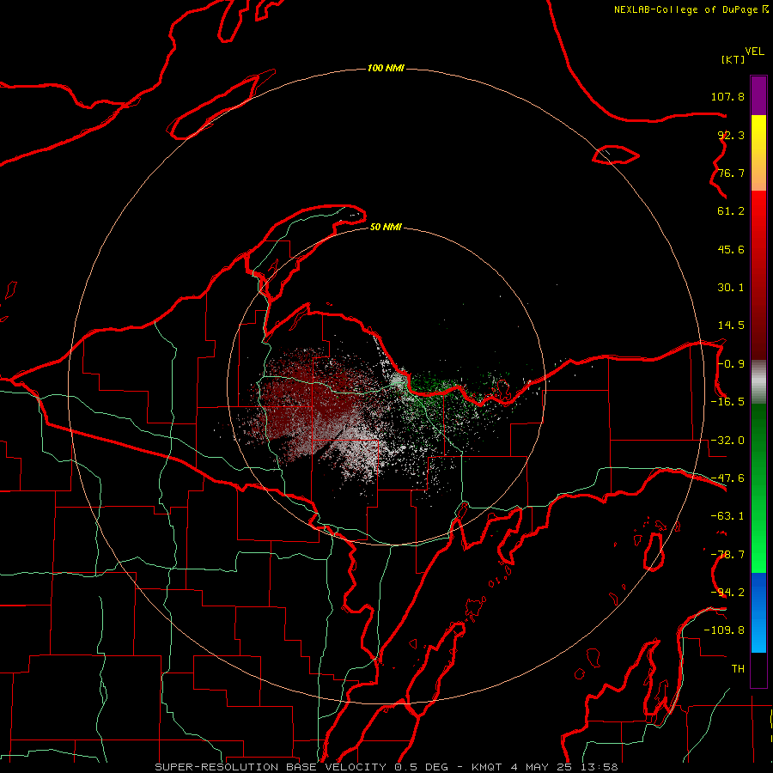Click the -16.5 legend value
The width and height of the screenshot is (773, 773).
pyautogui.click(x=727, y=402)
